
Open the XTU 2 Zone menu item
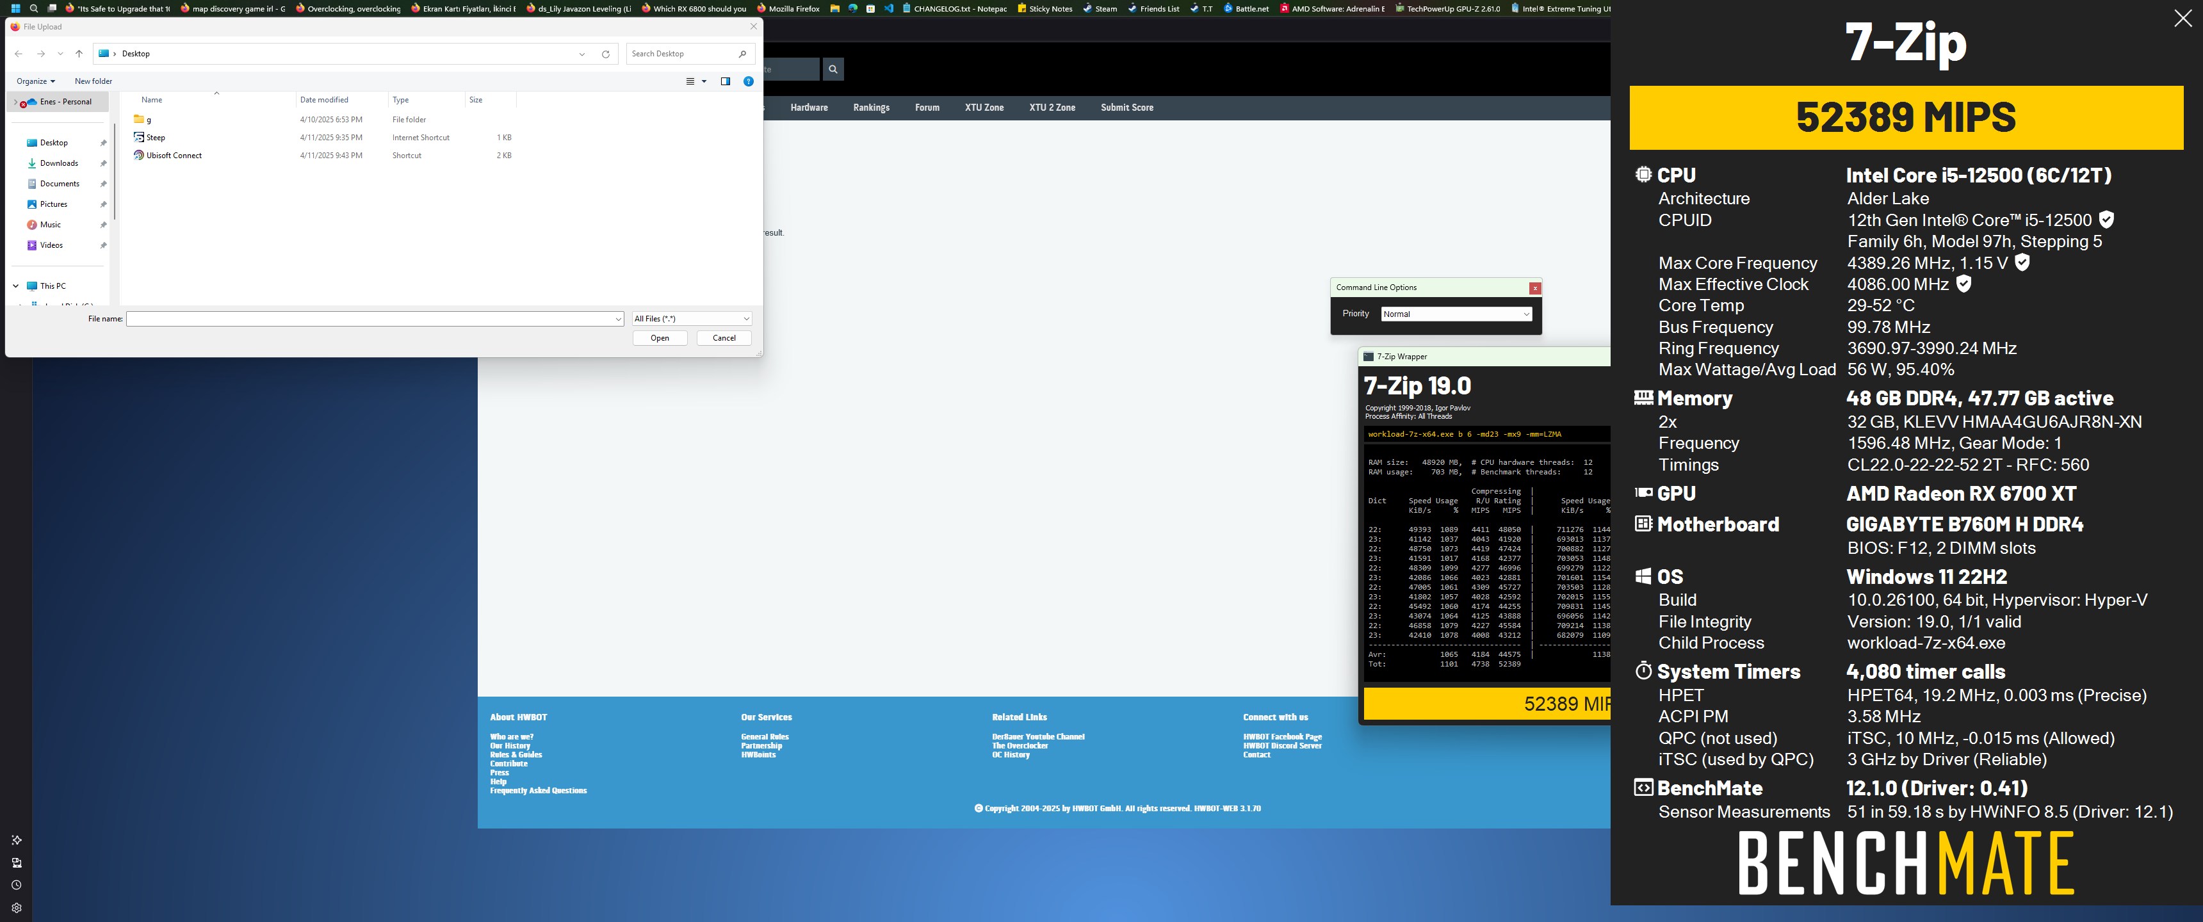(x=1052, y=108)
